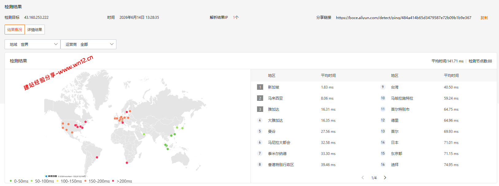Click the Dubai green map node

click(144, 134)
